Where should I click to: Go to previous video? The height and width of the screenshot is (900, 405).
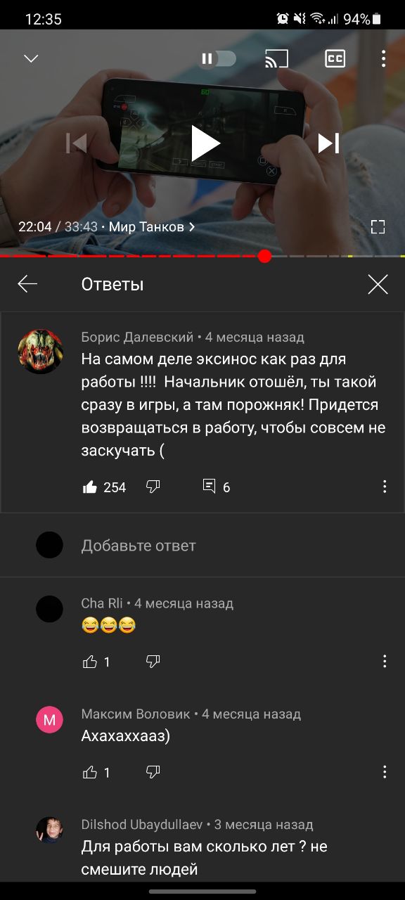pyautogui.click(x=76, y=143)
